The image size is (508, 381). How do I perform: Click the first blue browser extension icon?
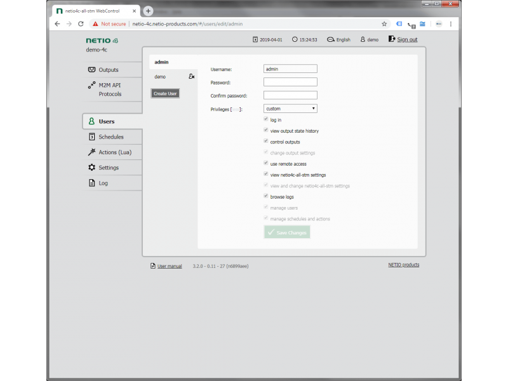click(x=399, y=24)
